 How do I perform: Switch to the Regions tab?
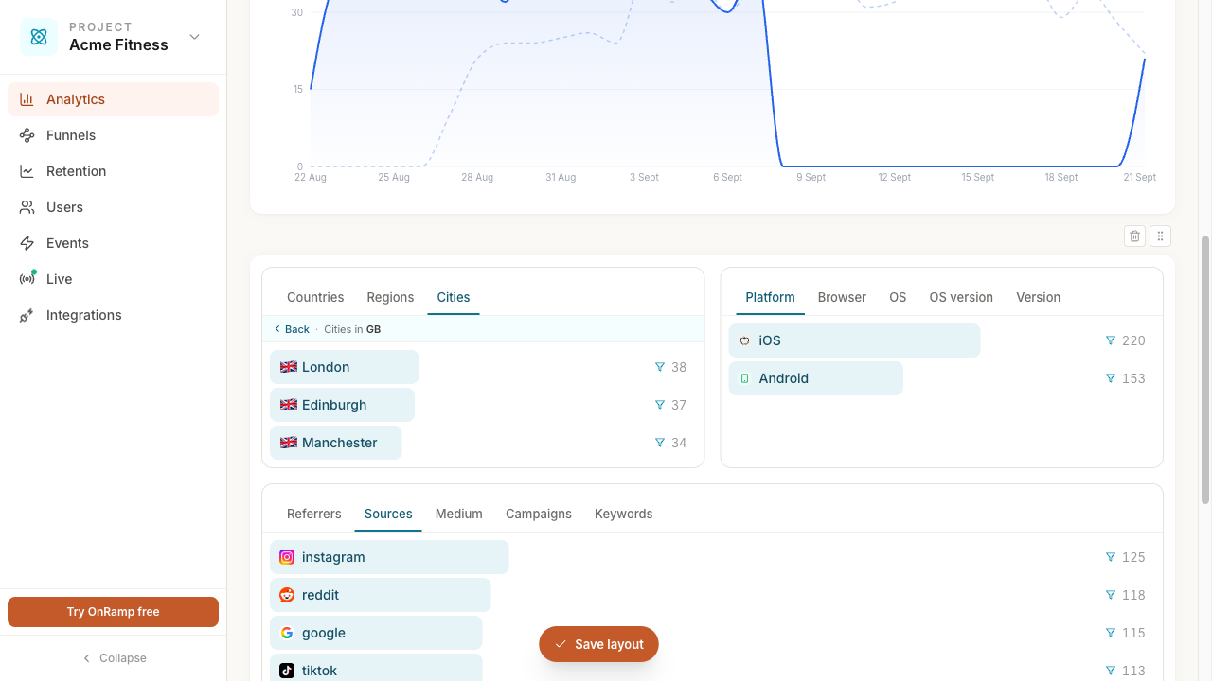point(390,297)
